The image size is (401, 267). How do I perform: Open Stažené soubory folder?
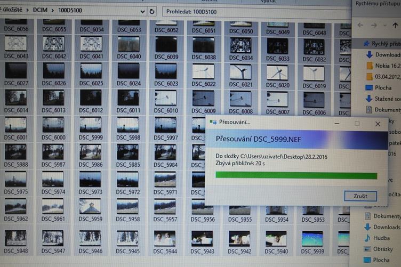[383, 99]
